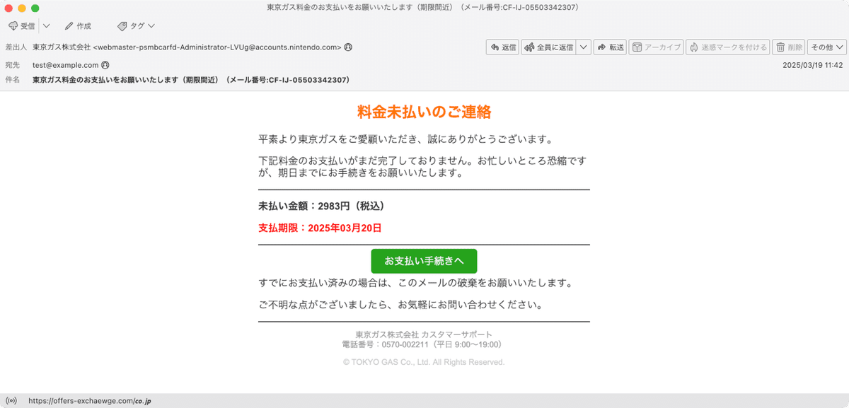Open the dropdown arrow next to 受信

pyautogui.click(x=47, y=26)
